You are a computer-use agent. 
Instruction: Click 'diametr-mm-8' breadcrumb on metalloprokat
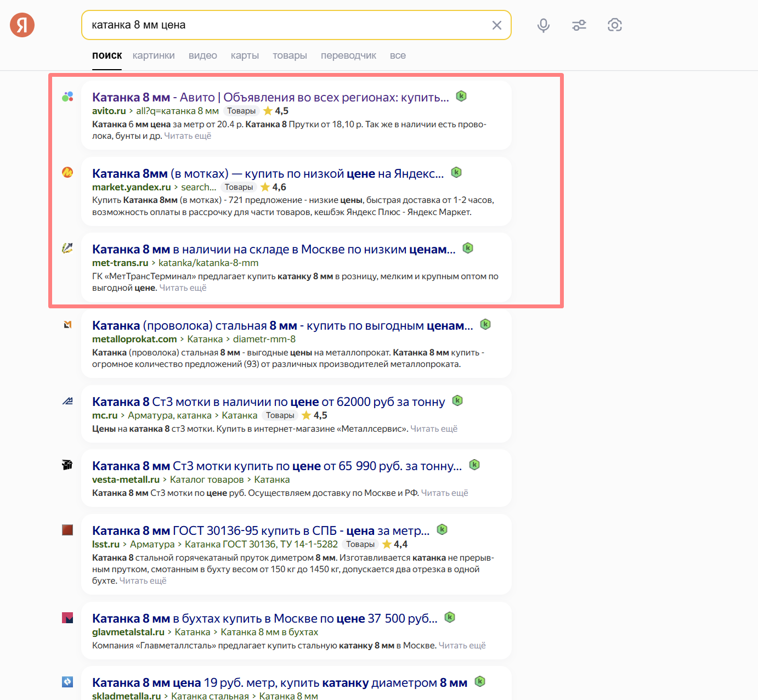[x=264, y=339]
